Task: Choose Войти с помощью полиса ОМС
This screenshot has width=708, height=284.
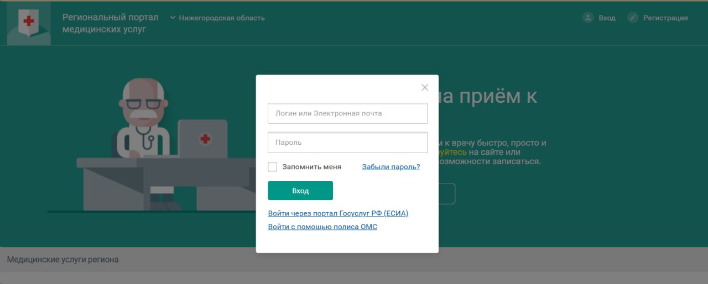Action: [322, 227]
